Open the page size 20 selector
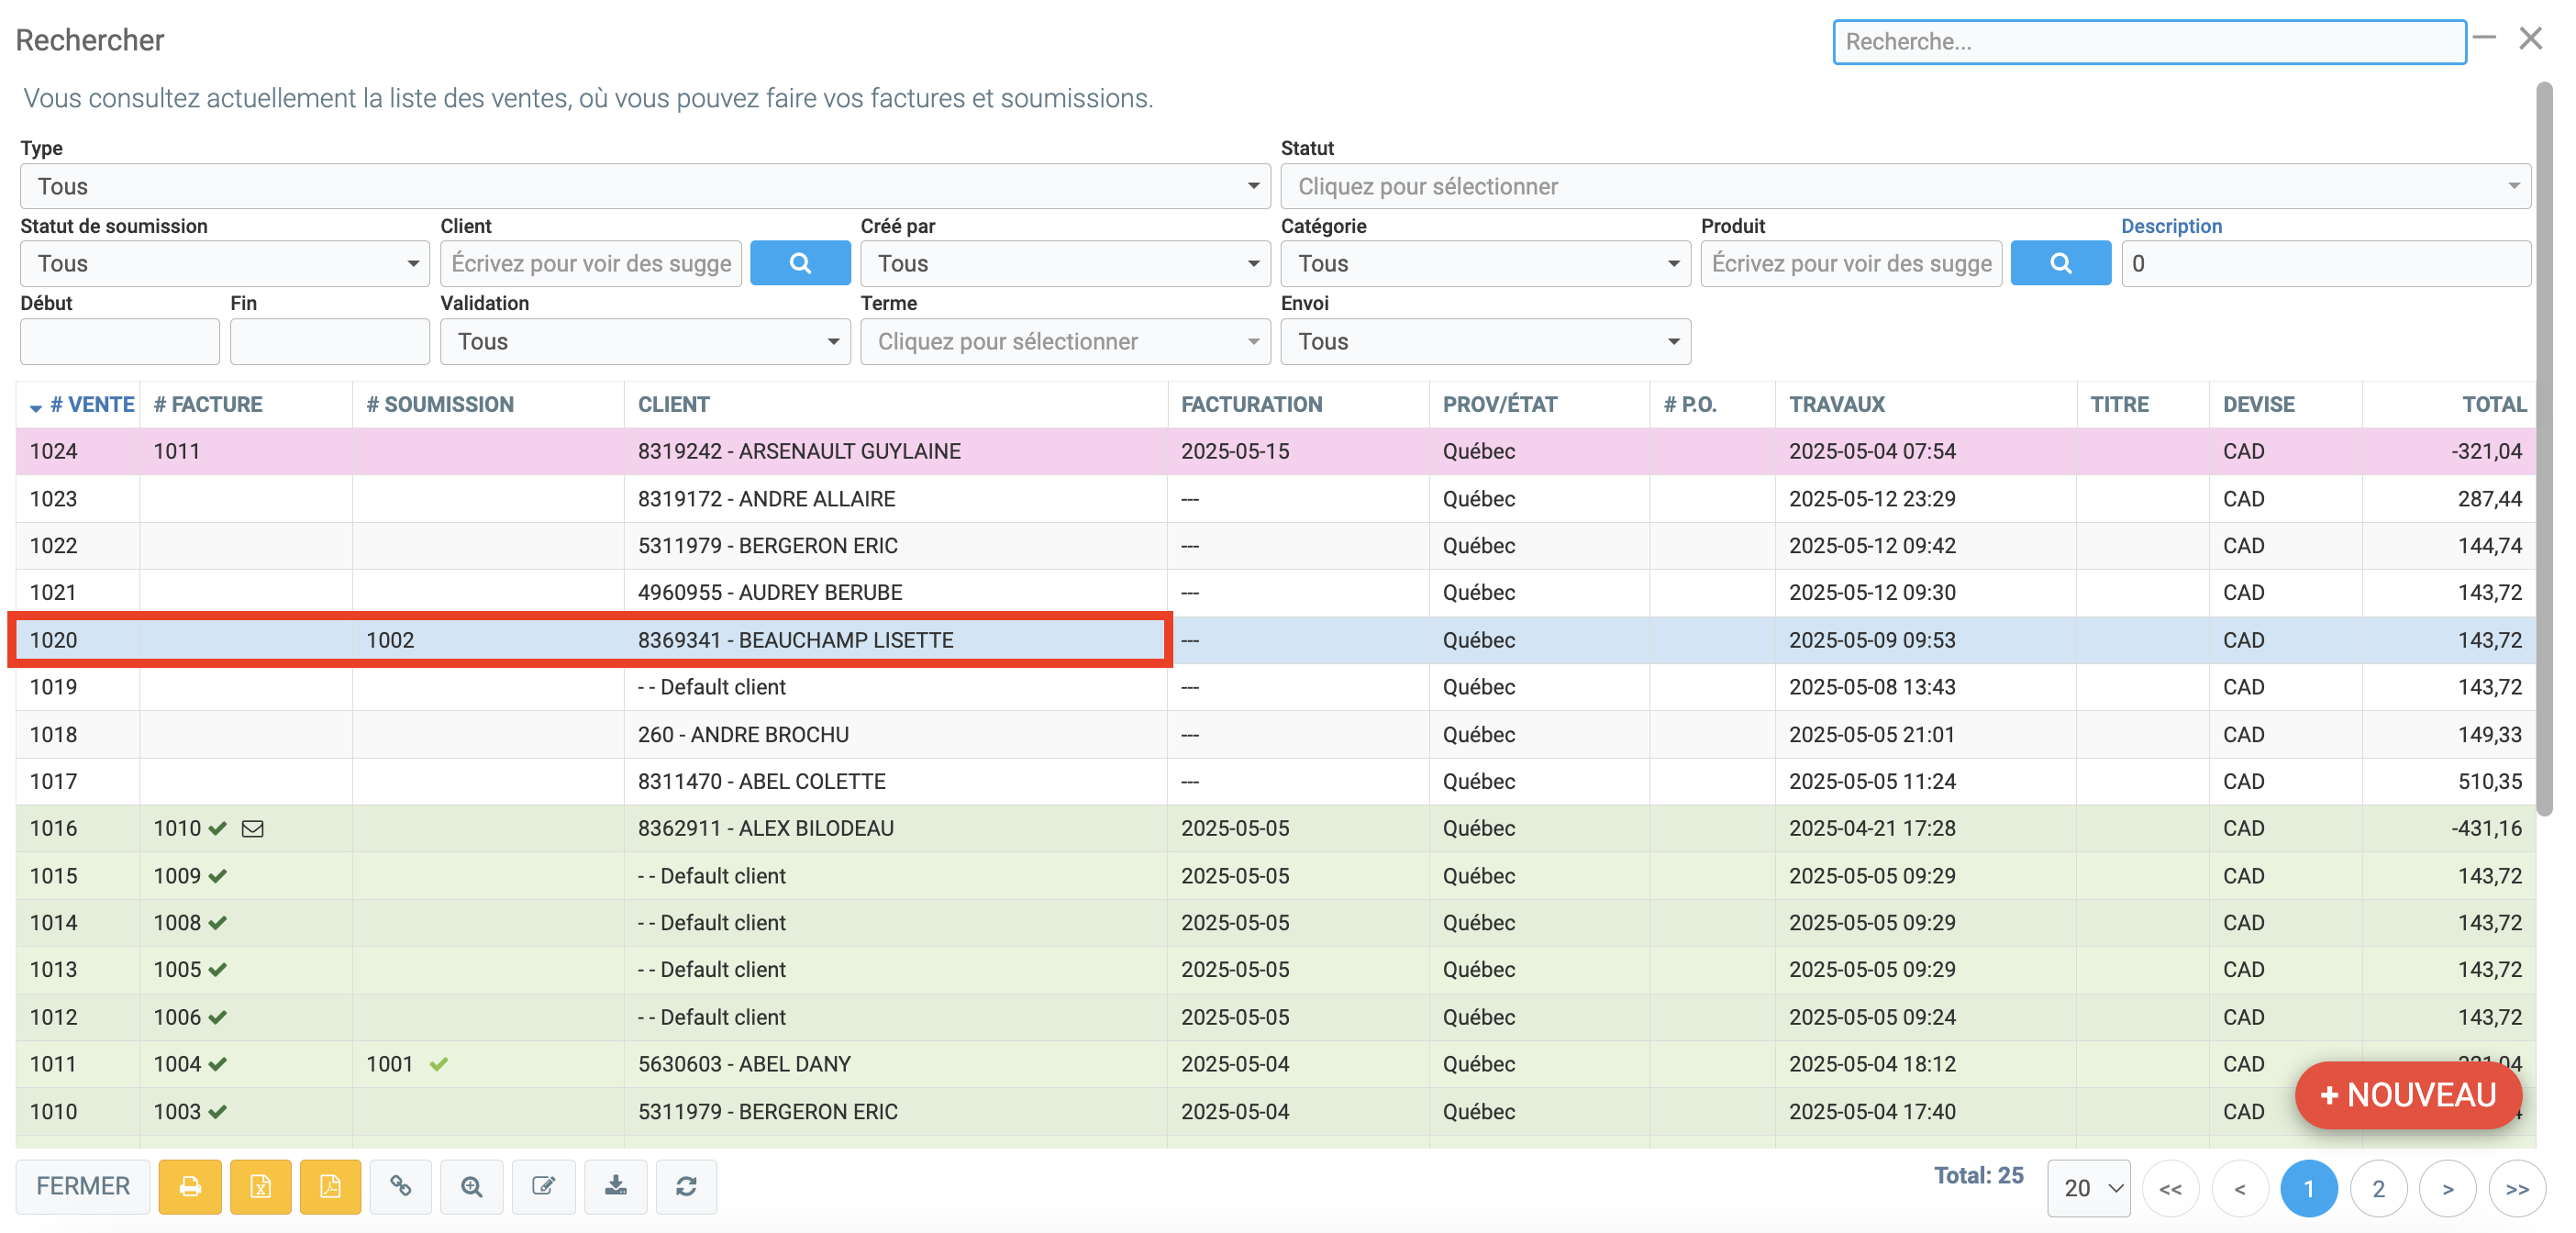The width and height of the screenshot is (2576, 1233). [2088, 1188]
